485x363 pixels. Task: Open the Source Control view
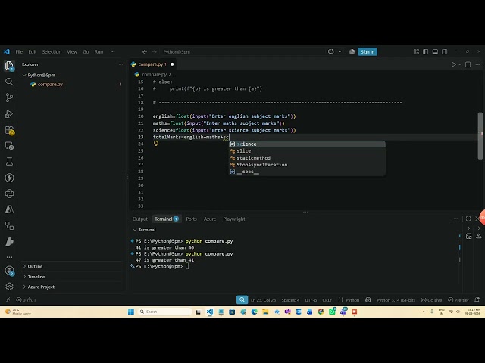click(x=9, y=98)
